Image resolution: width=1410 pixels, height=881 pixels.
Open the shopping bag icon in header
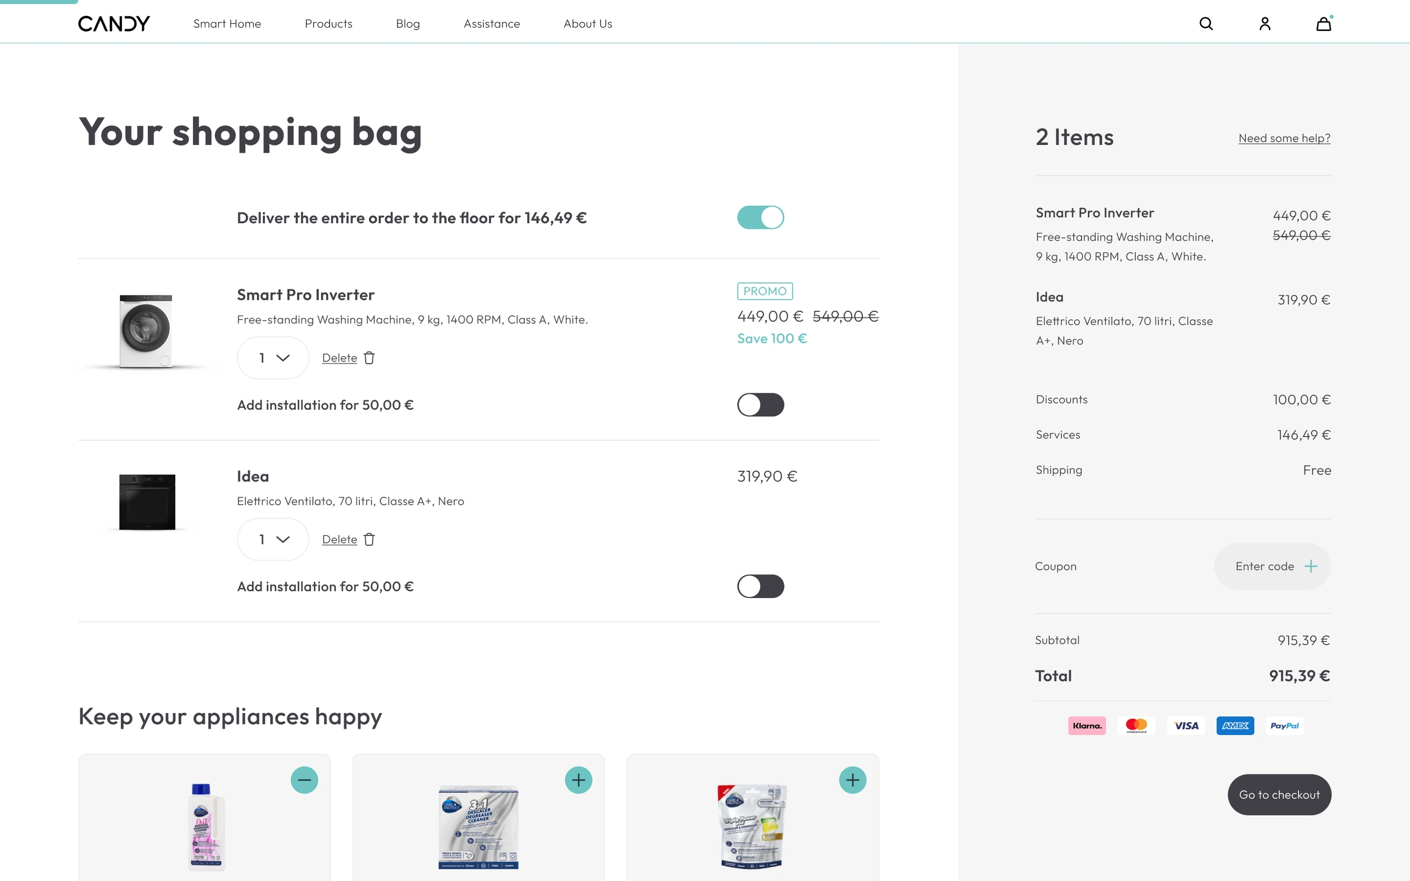1324,23
